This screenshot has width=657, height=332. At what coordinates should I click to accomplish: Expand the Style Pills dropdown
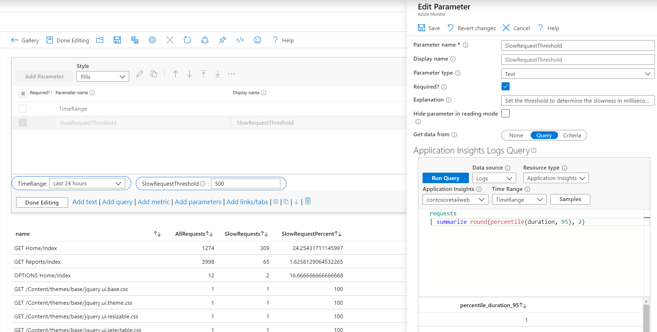click(102, 77)
